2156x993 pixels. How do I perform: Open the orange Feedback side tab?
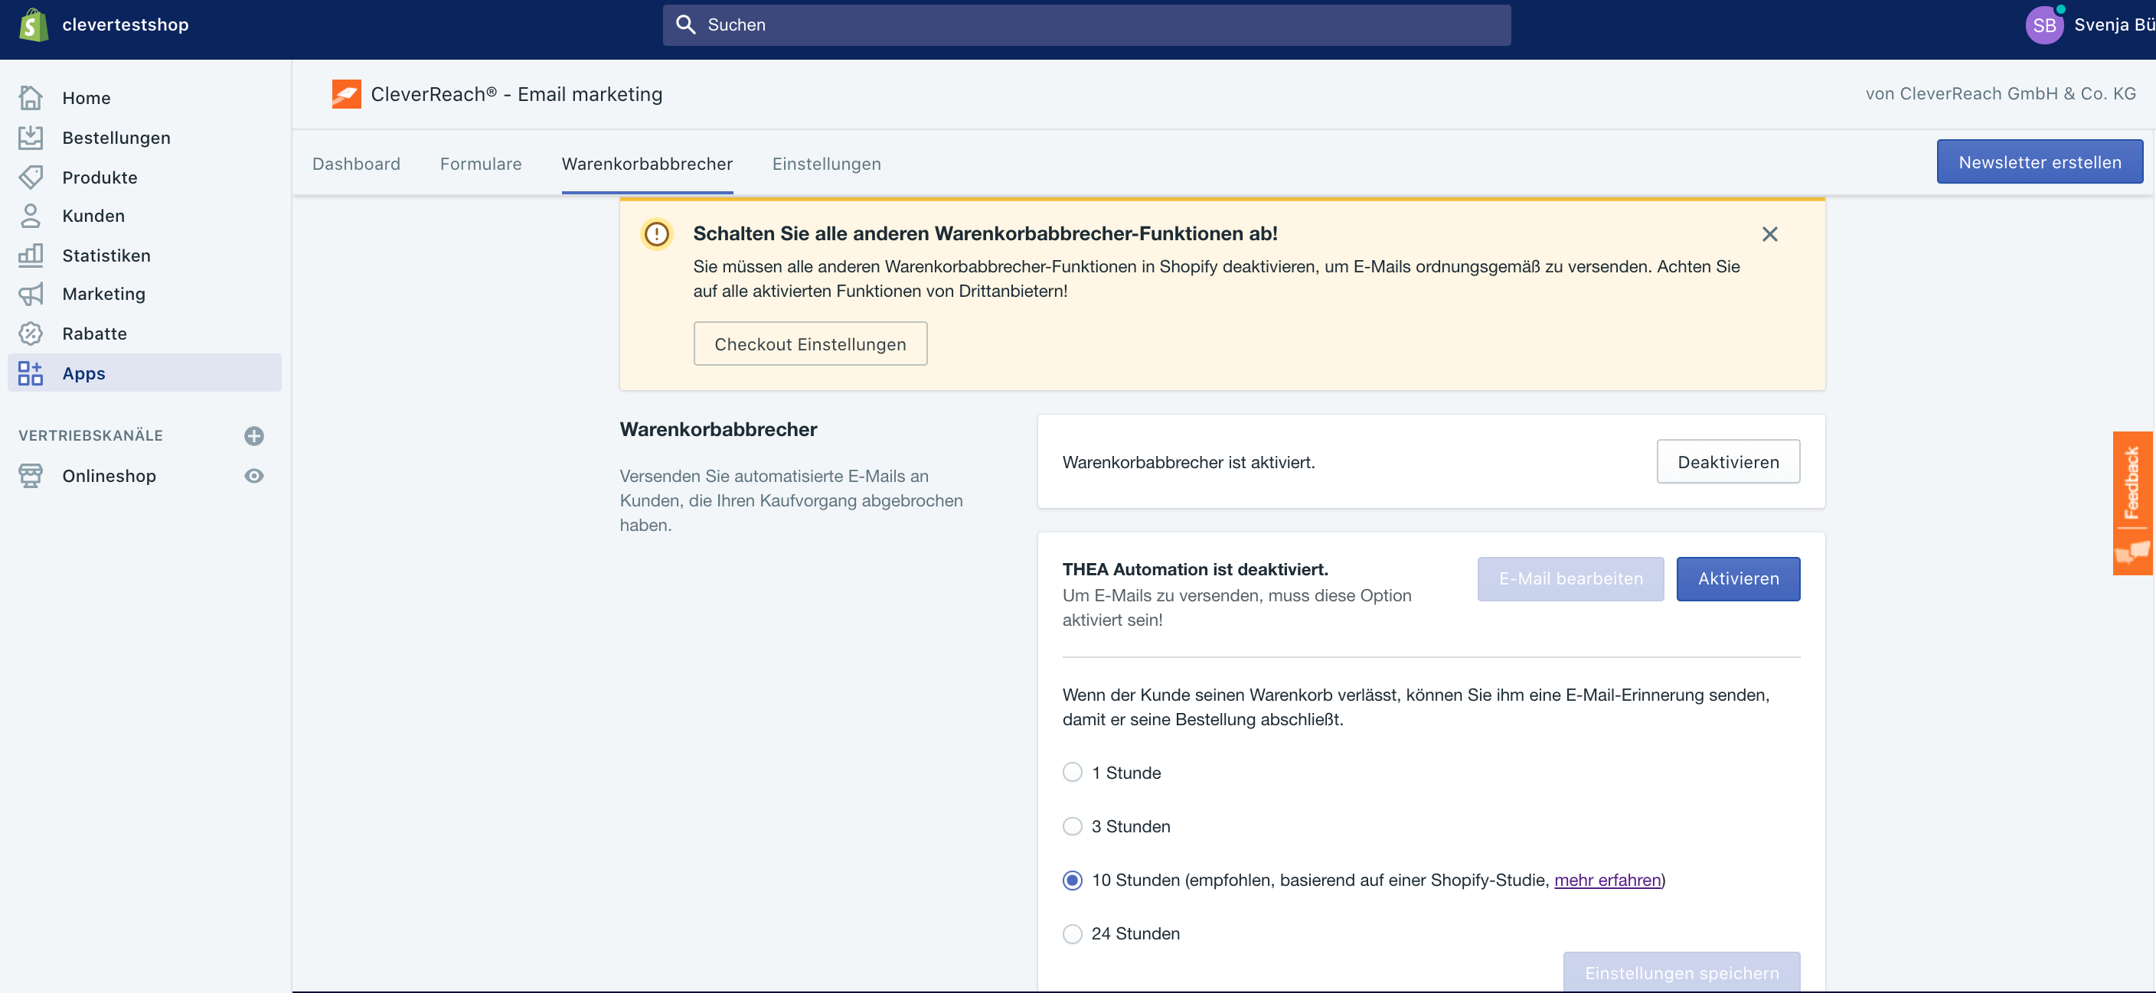(x=2131, y=502)
